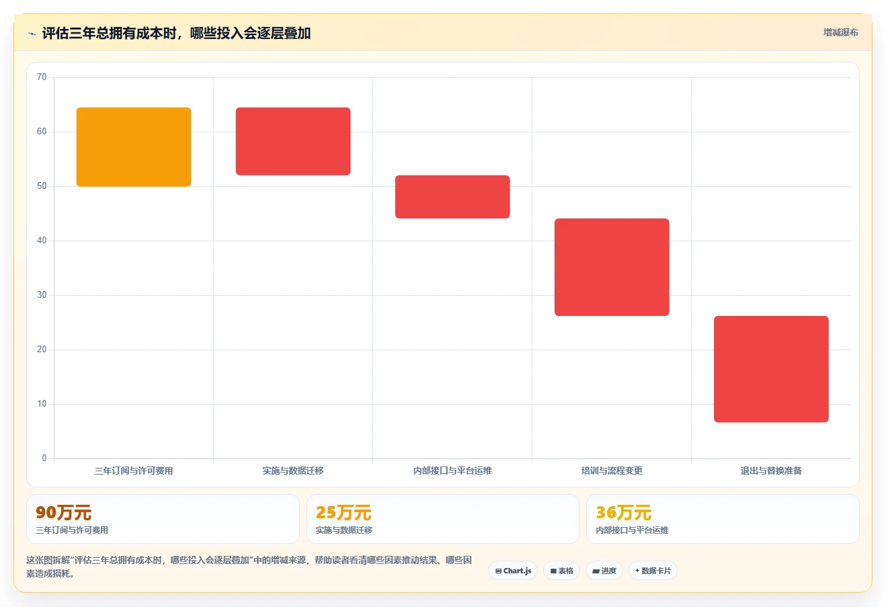The width and height of the screenshot is (886, 607).
Task: Click the Chart.js tag
Action: pyautogui.click(x=513, y=571)
